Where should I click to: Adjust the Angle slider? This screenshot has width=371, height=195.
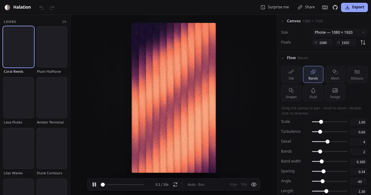click(x=330, y=181)
